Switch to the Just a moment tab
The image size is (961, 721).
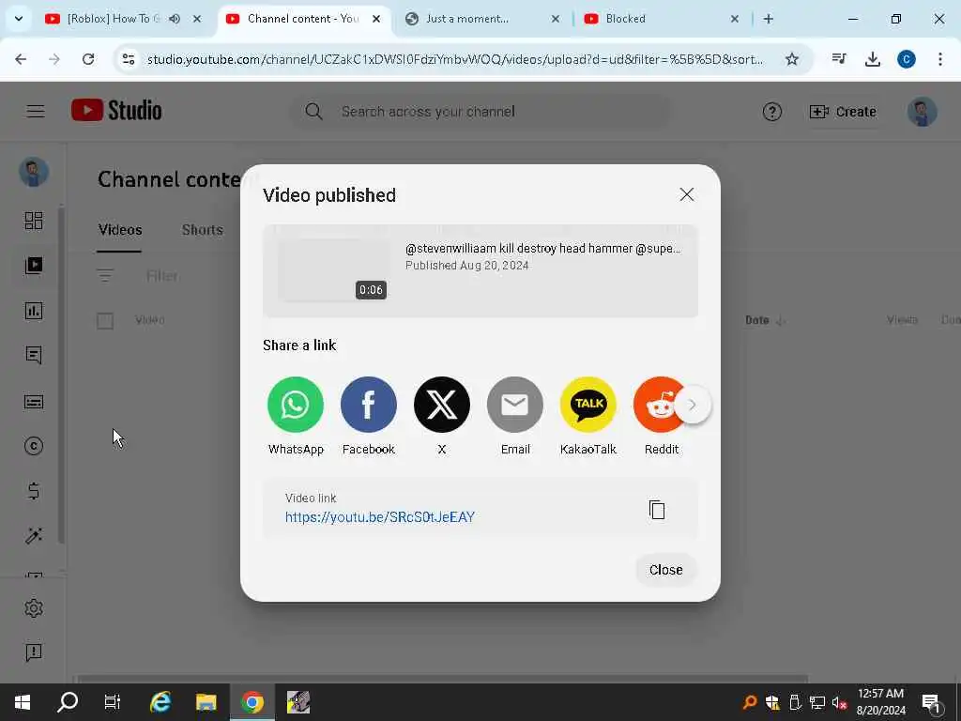pos(483,19)
